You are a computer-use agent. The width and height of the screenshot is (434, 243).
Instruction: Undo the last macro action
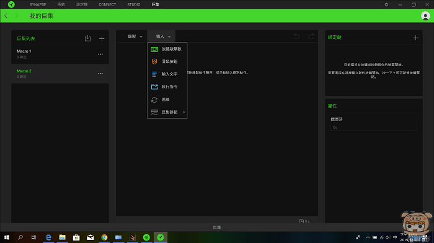point(297,36)
